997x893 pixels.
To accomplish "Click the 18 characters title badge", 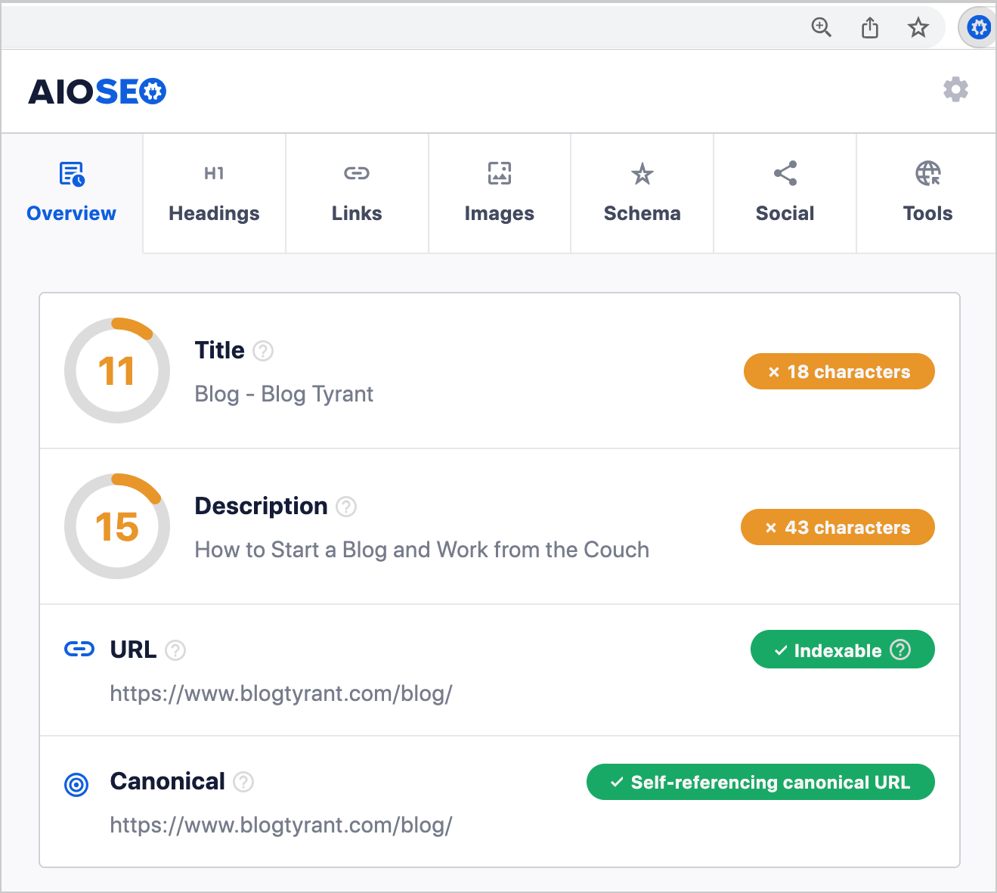I will (x=839, y=371).
